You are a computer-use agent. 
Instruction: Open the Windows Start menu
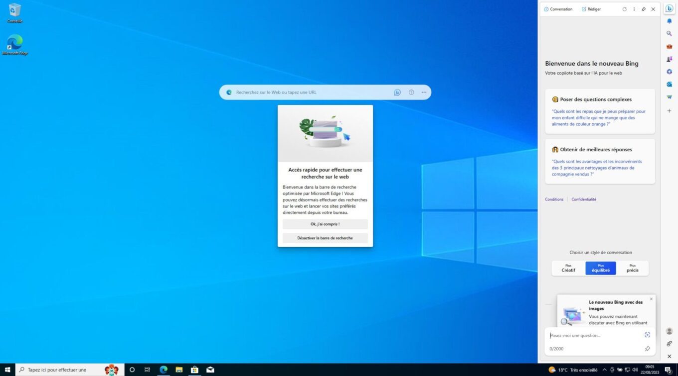coord(7,370)
